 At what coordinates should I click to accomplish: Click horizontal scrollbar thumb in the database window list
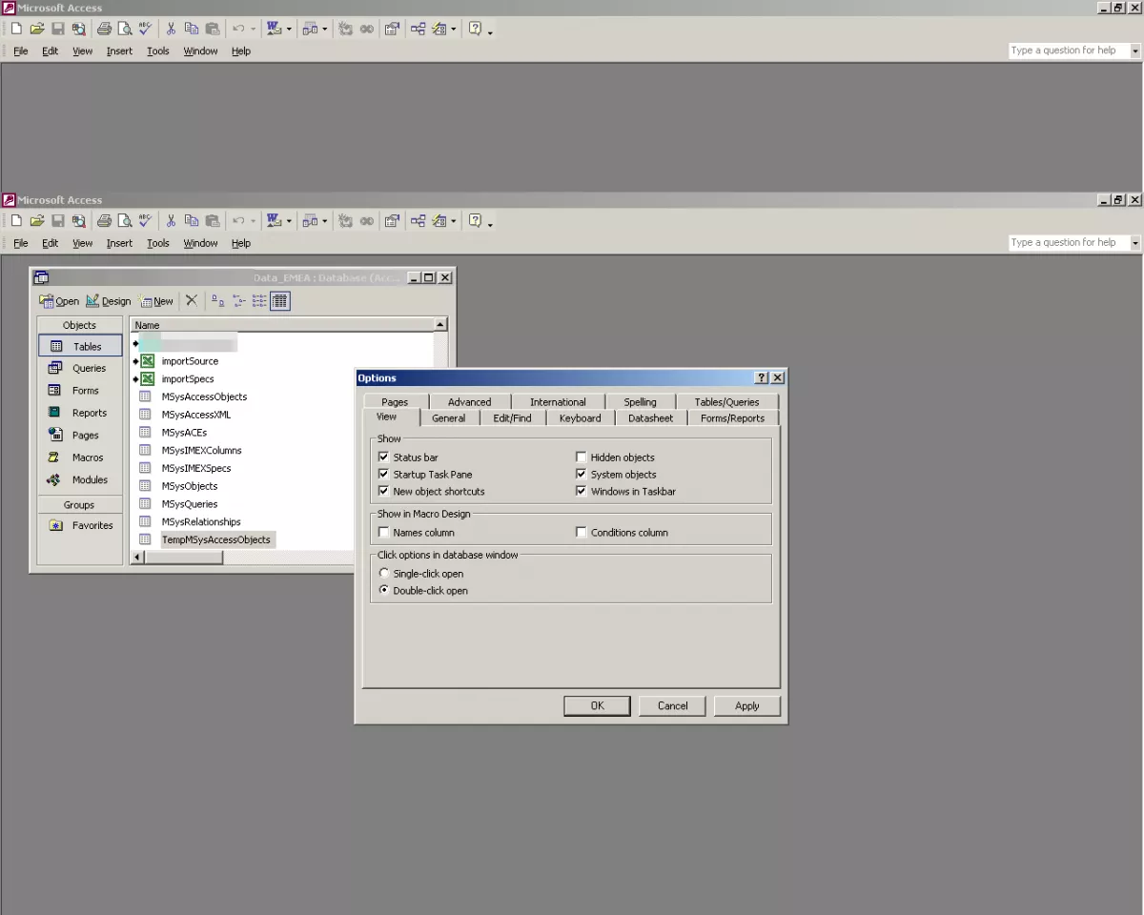pos(184,557)
